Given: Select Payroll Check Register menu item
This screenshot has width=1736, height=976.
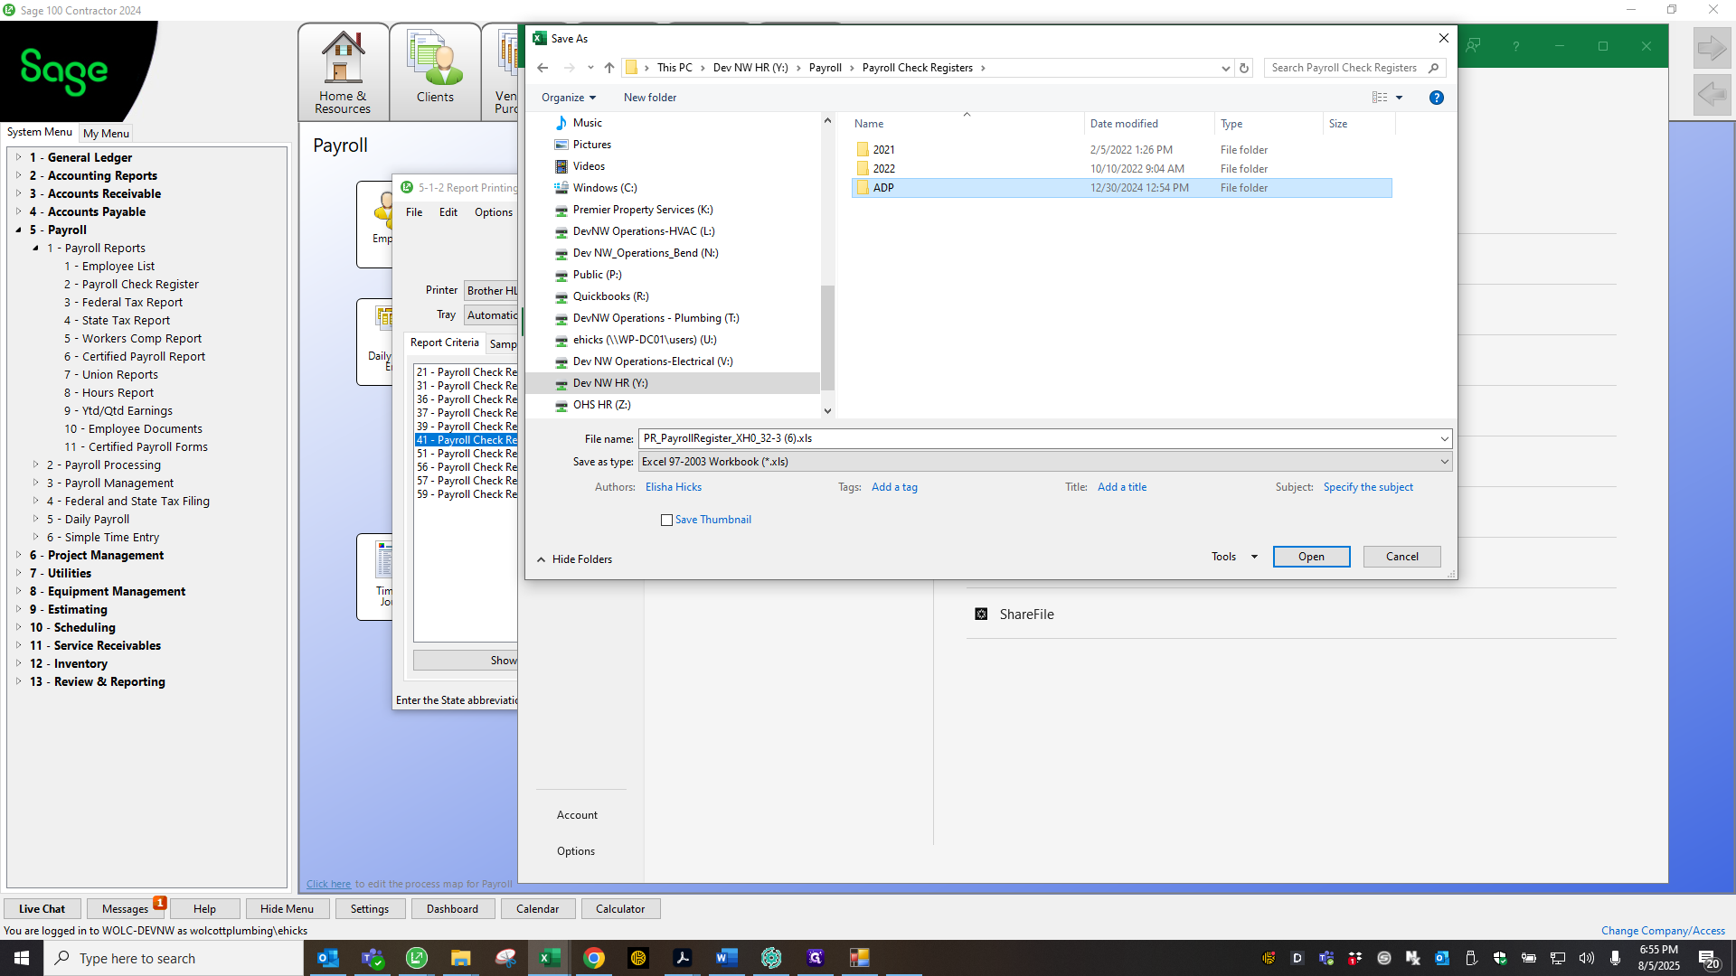Looking at the screenshot, I should click(x=140, y=285).
